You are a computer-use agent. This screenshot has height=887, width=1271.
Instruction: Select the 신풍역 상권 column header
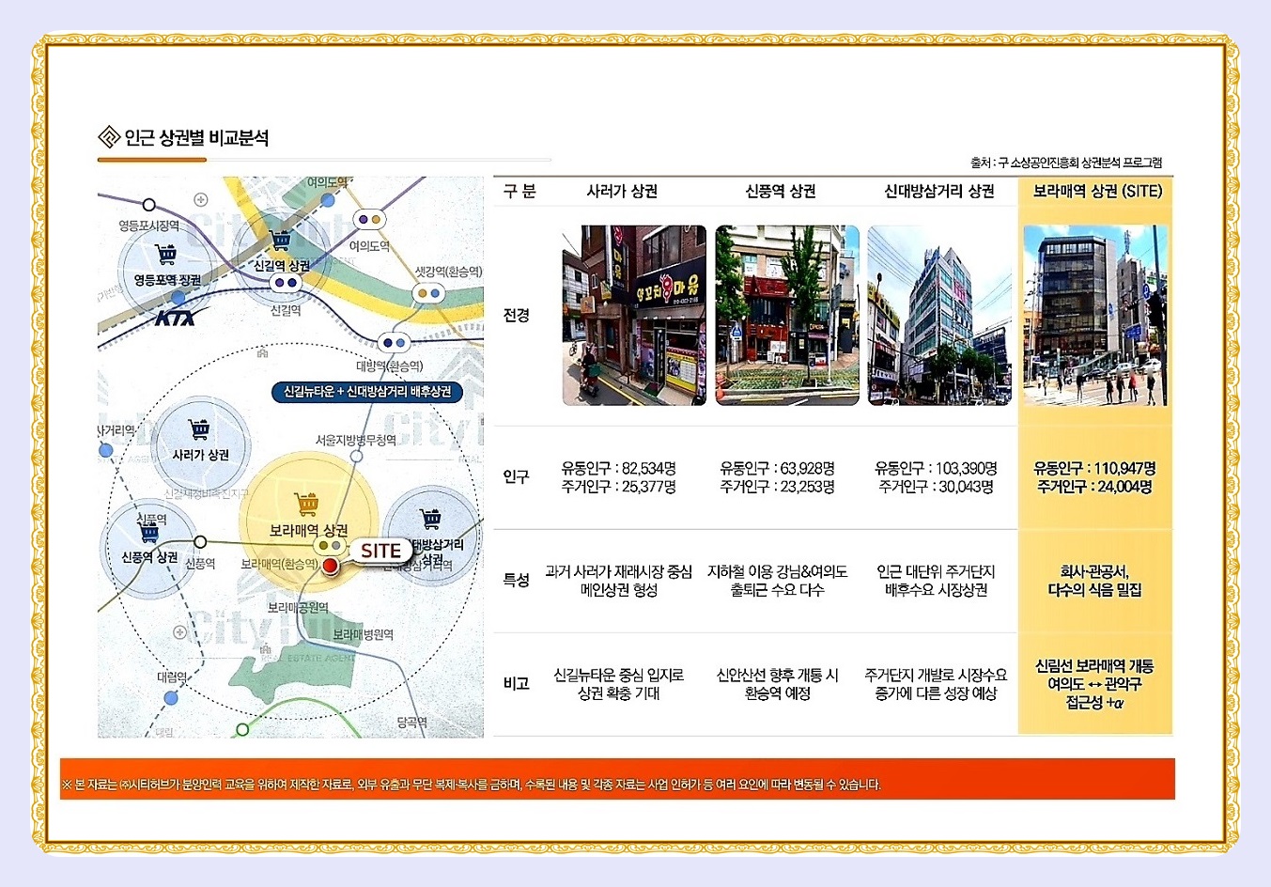[x=781, y=192]
